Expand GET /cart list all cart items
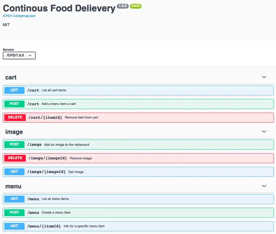The width and height of the screenshot is (276, 234). coord(138,90)
